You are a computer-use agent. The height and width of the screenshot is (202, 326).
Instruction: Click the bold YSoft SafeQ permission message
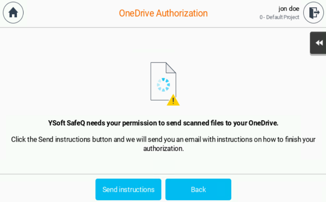(x=163, y=123)
